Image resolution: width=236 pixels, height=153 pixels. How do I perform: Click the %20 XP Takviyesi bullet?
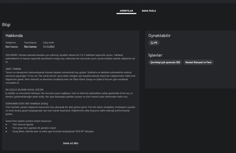click(53, 131)
